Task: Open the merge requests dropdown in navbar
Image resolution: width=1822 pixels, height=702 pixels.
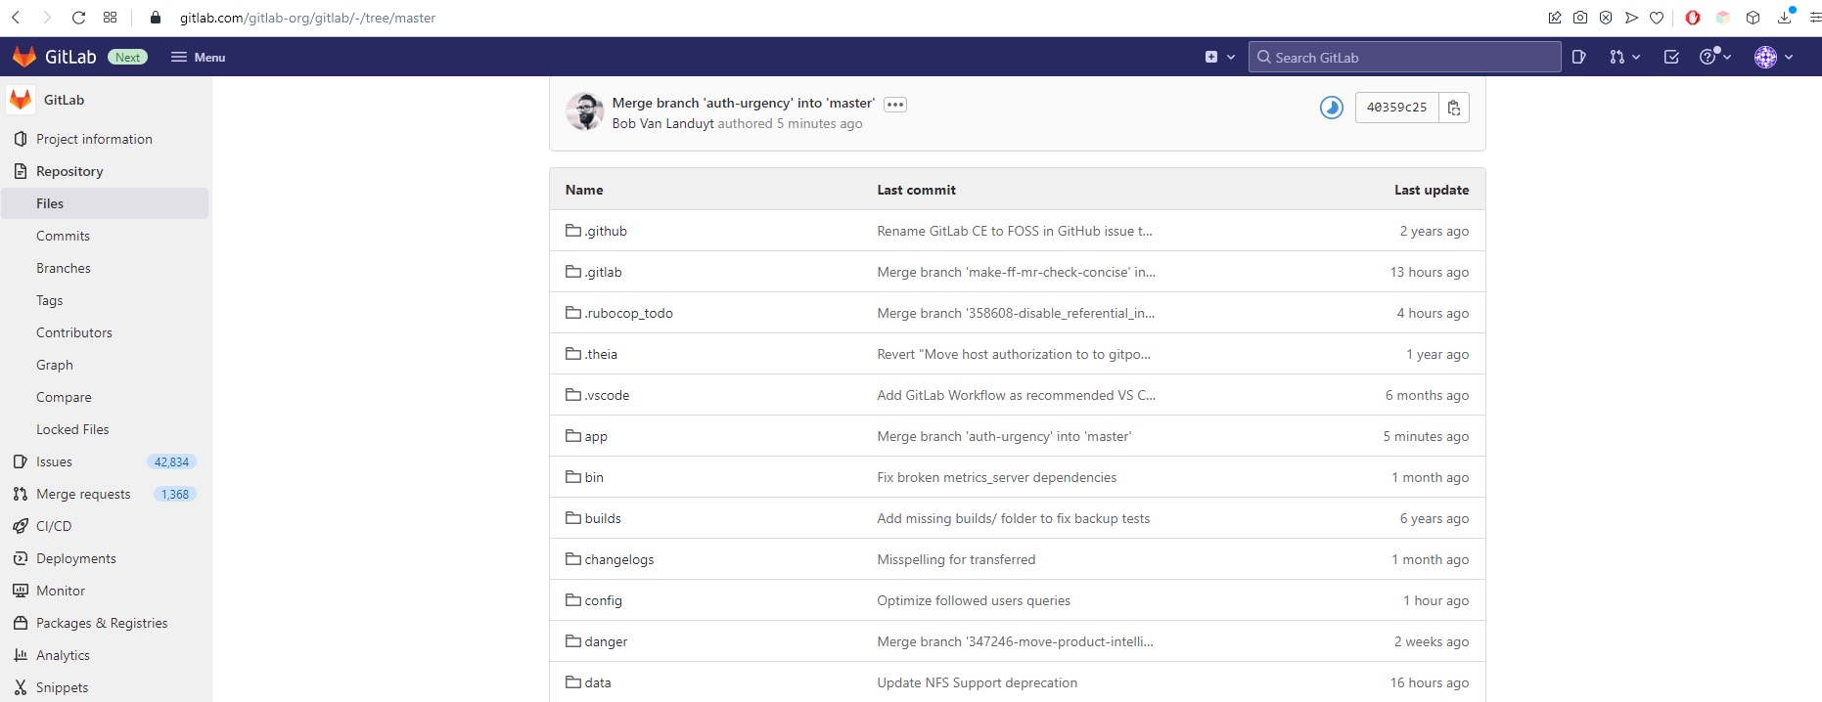Action: pos(1624,57)
